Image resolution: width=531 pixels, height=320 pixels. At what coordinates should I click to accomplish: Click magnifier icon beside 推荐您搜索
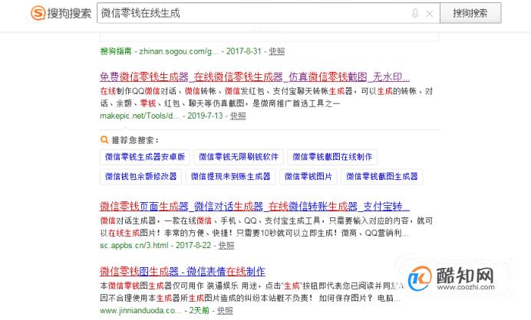click(104, 139)
